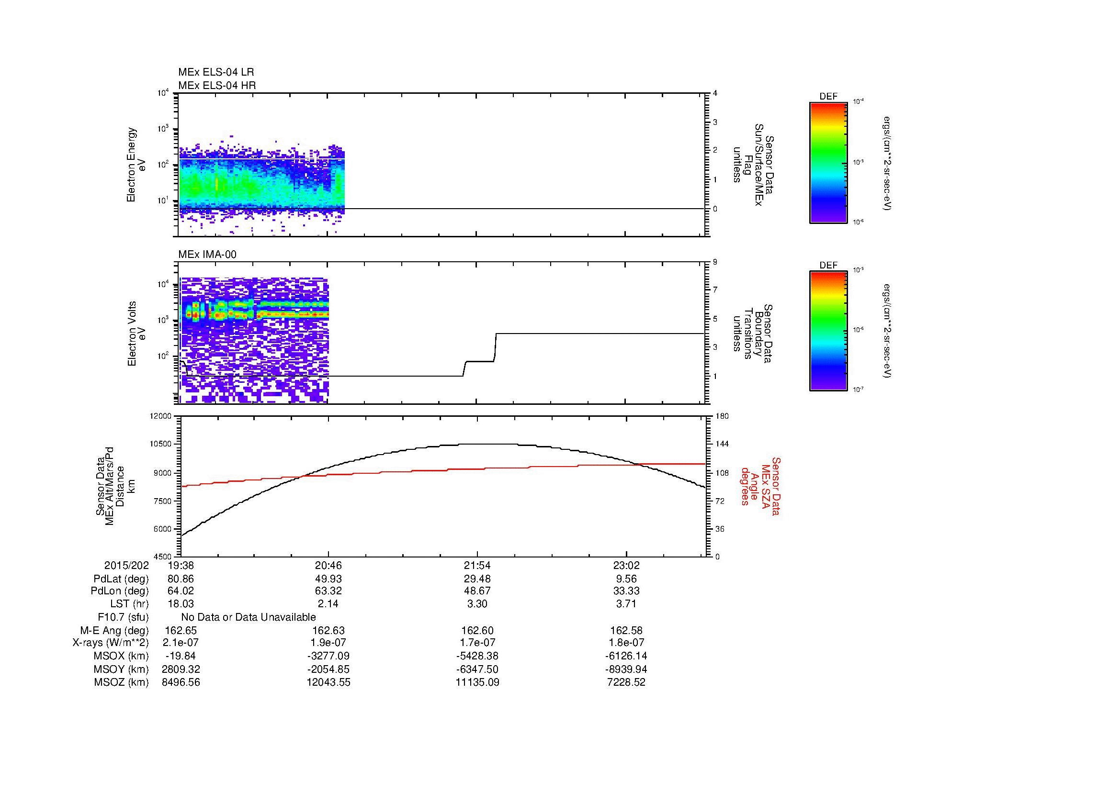Click LST value 18.03
The image size is (1120, 791).
(x=181, y=604)
